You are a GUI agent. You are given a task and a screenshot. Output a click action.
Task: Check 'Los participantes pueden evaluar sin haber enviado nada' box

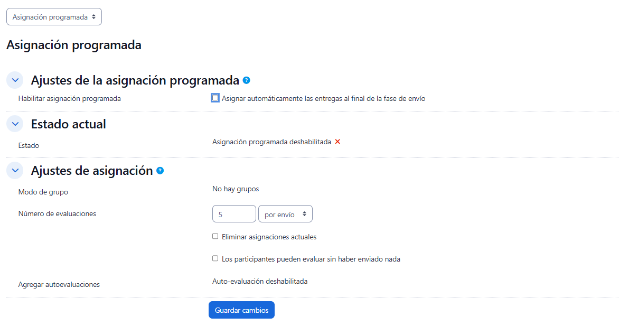(x=215, y=258)
